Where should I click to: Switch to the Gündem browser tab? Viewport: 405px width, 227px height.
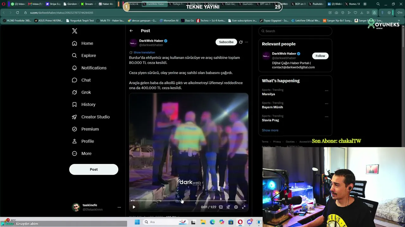[71, 4]
